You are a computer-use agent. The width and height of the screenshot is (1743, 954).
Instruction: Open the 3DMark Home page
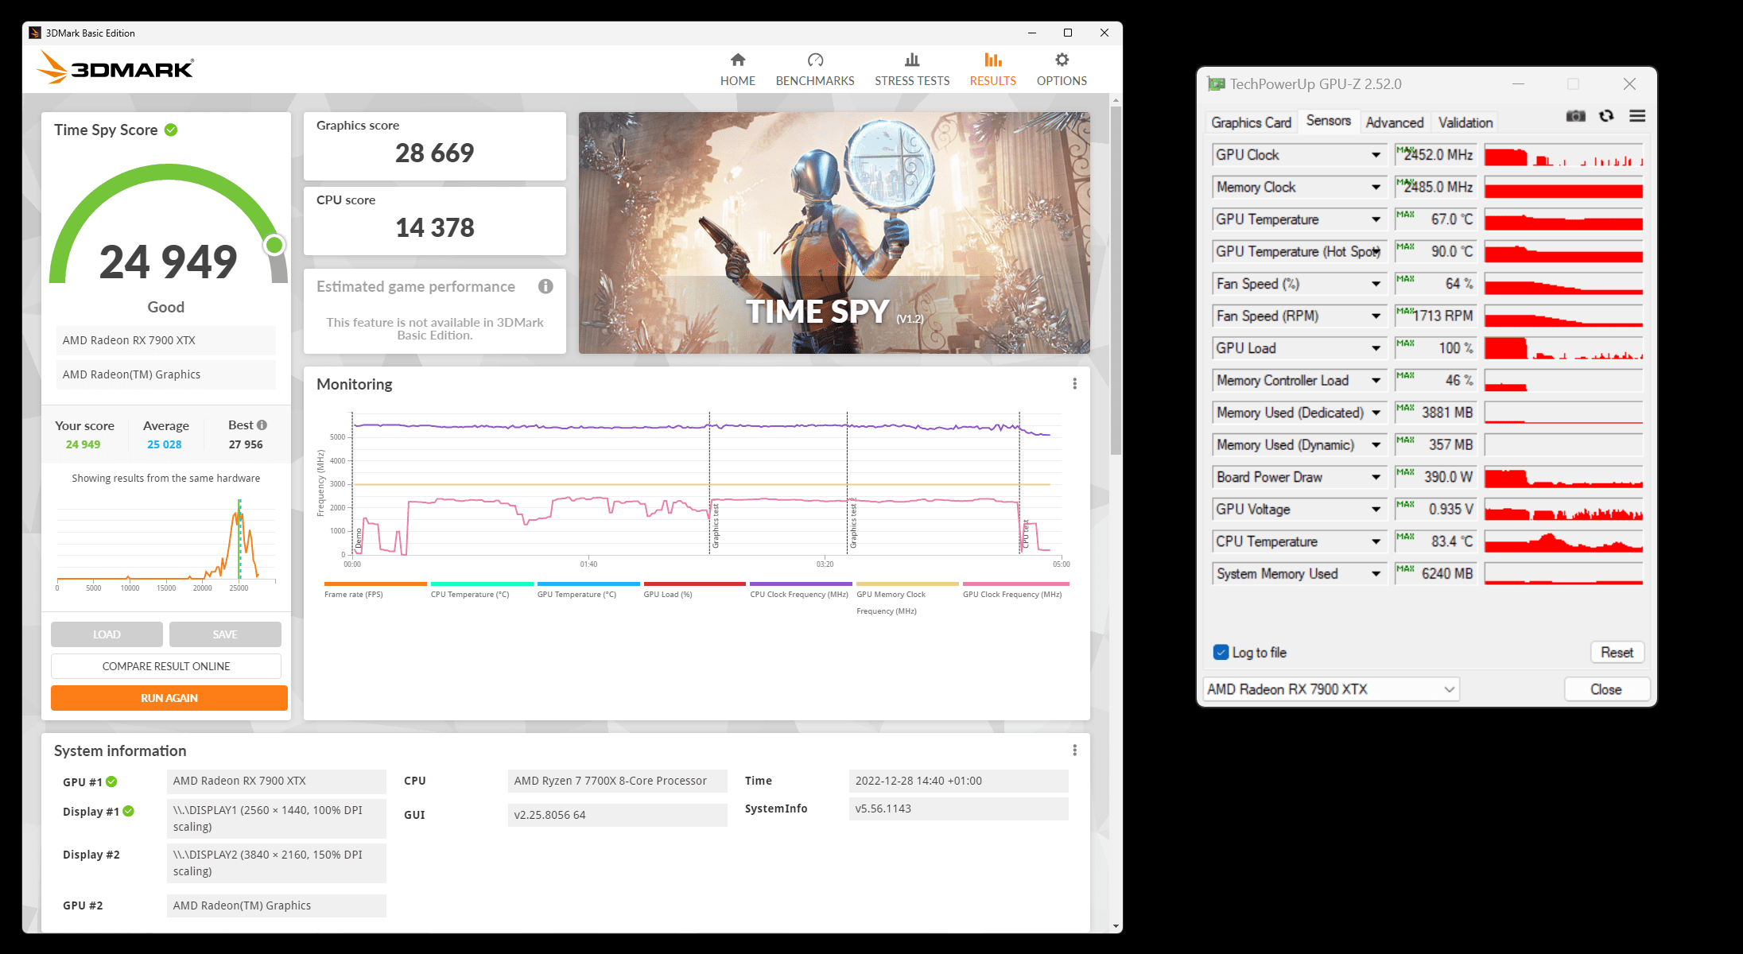pos(737,69)
